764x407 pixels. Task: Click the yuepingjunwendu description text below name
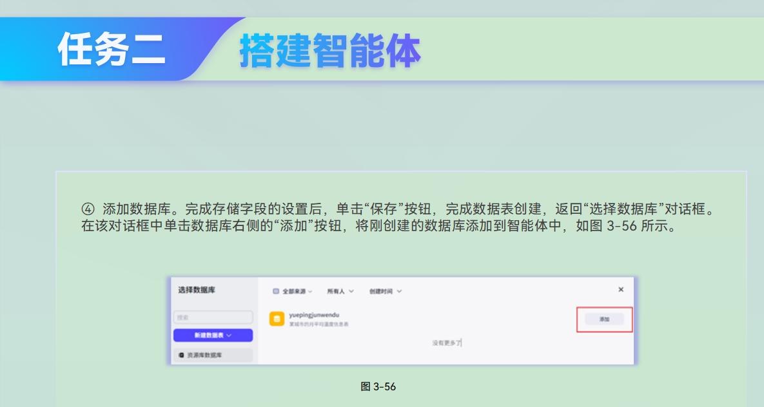tap(318, 324)
